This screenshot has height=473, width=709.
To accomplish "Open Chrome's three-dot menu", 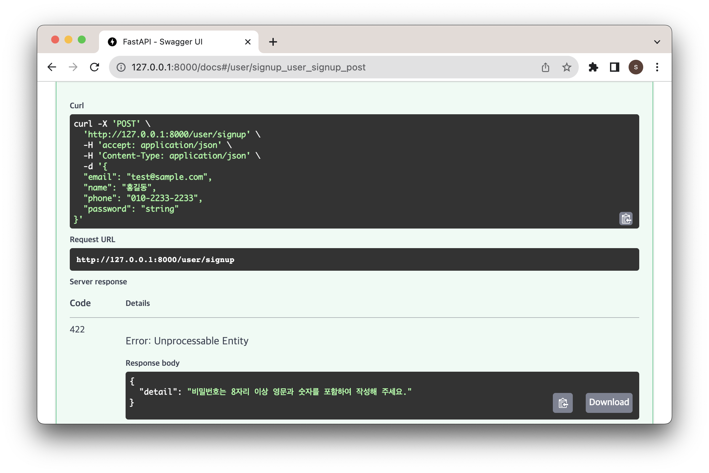I will 657,67.
